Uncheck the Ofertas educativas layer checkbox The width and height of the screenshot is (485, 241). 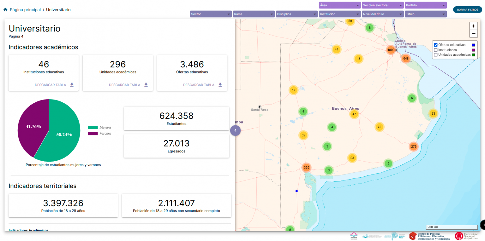click(436, 45)
